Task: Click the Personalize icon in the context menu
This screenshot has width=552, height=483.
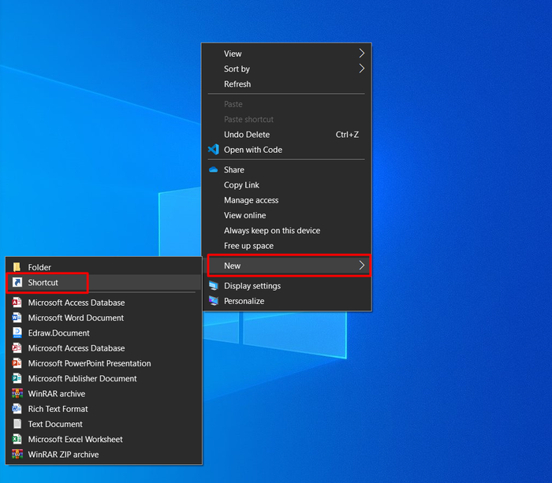Action: [214, 301]
